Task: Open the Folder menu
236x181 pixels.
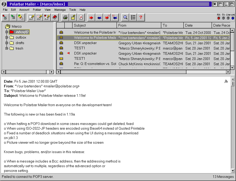Action: [x=37, y=10]
